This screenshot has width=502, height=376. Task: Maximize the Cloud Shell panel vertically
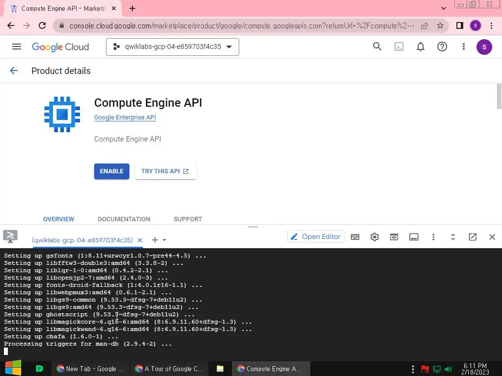tap(452, 237)
